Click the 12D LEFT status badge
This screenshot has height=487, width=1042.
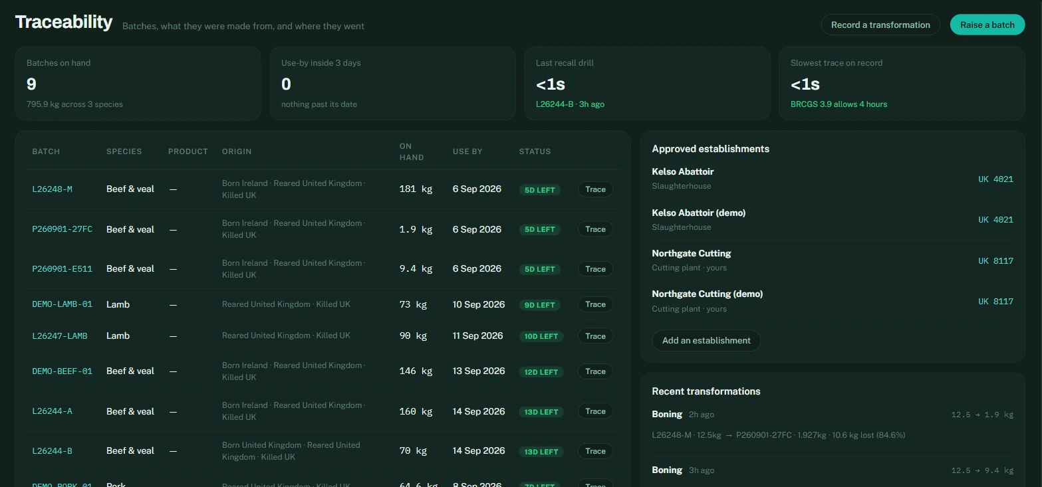[x=541, y=372]
